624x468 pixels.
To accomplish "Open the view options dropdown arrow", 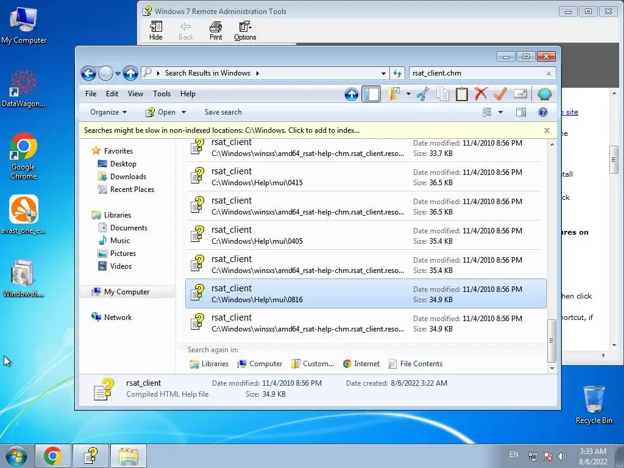I will [x=501, y=112].
